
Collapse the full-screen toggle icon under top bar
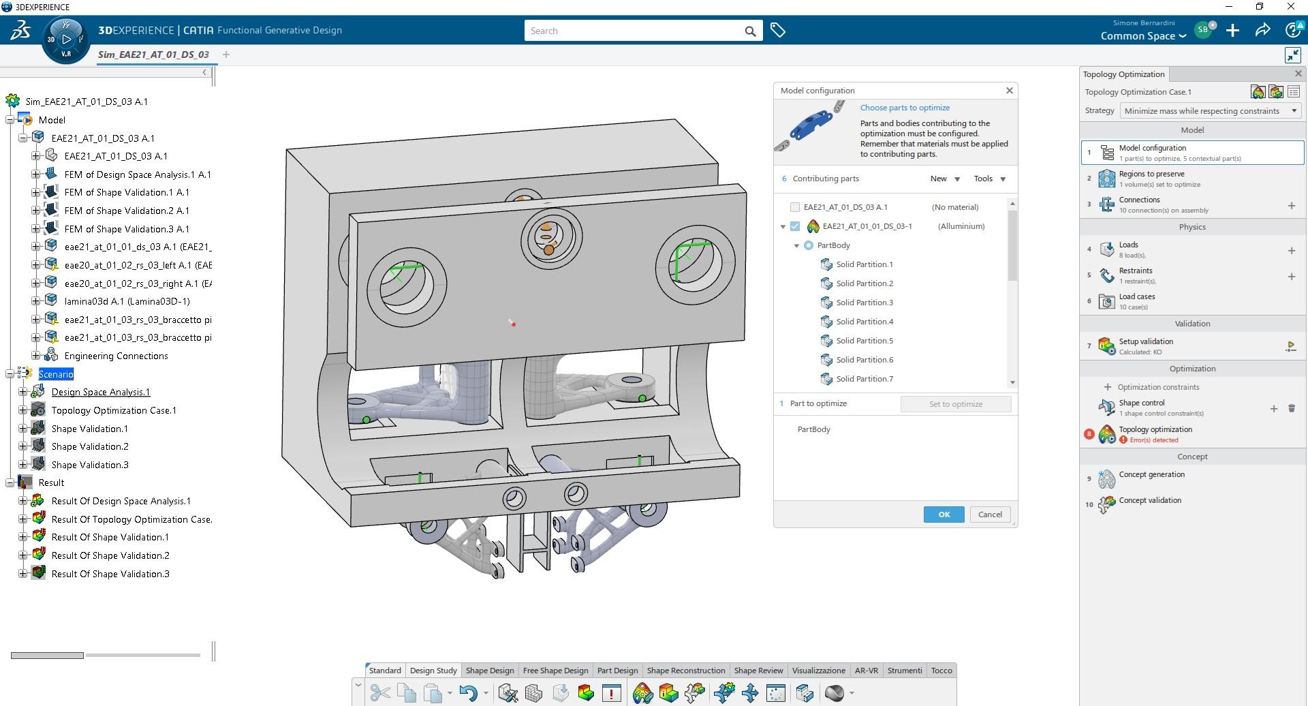pos(1292,55)
